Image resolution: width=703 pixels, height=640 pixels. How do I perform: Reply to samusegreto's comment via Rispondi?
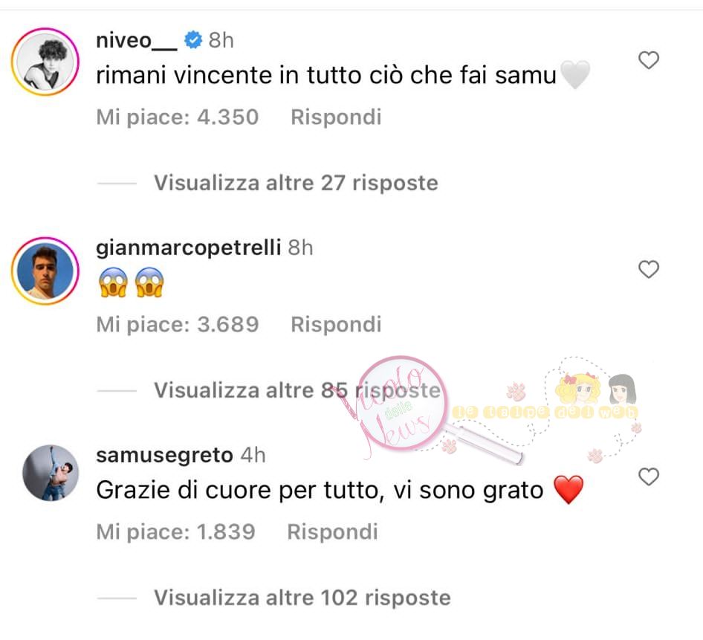pyautogui.click(x=333, y=532)
